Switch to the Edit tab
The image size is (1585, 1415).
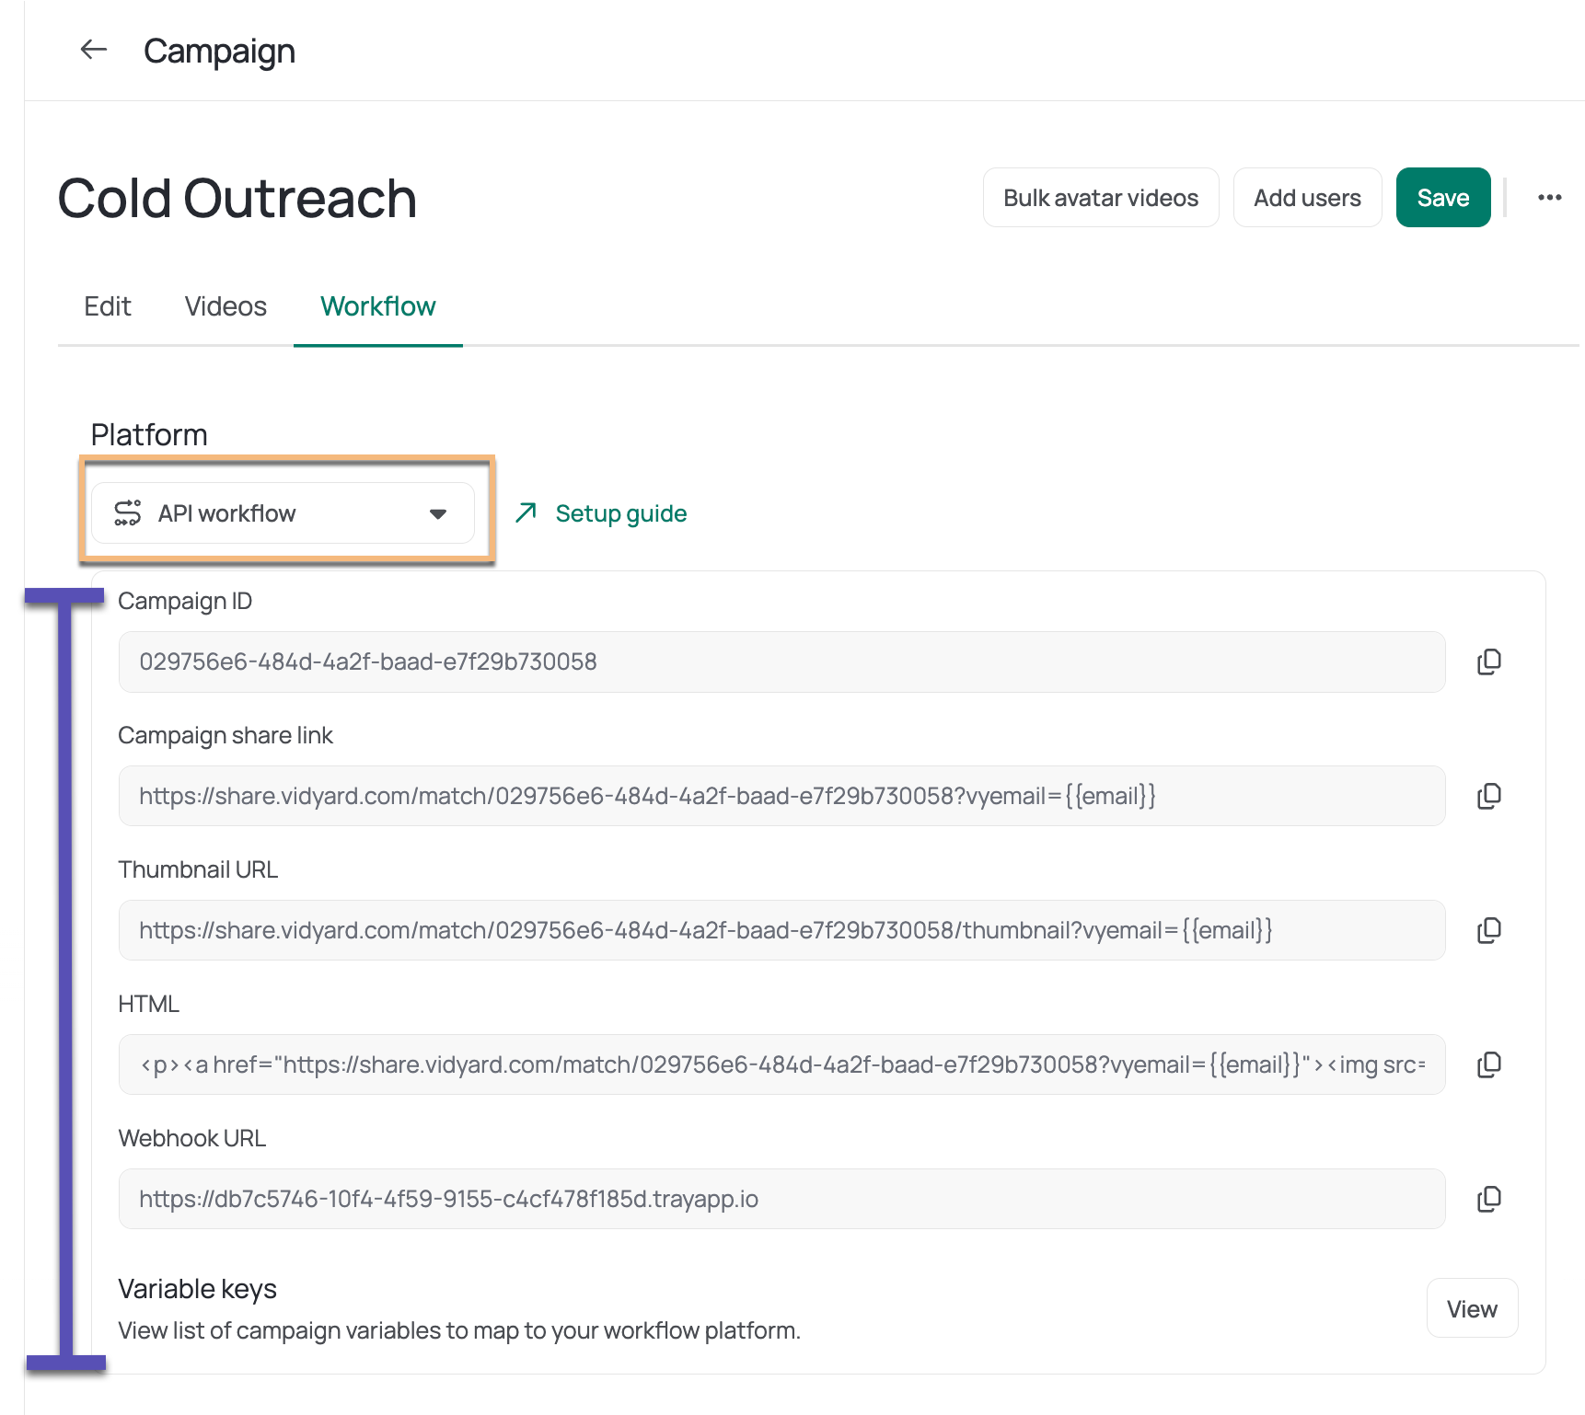[x=108, y=306]
